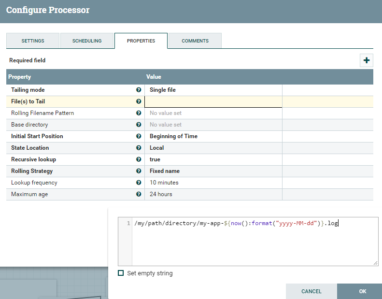Enable the Set empty string checkbox
Image resolution: width=382 pixels, height=299 pixels.
pos(121,273)
